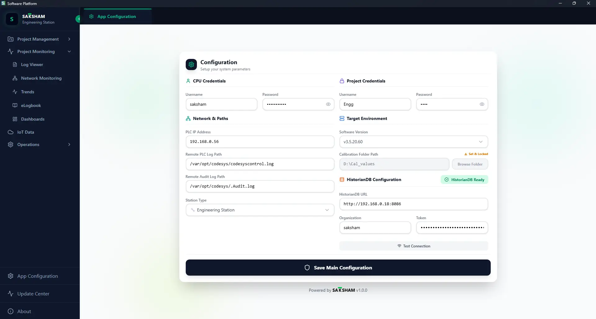The width and height of the screenshot is (596, 319).
Task: Click the Organization input field
Action: 375,228
